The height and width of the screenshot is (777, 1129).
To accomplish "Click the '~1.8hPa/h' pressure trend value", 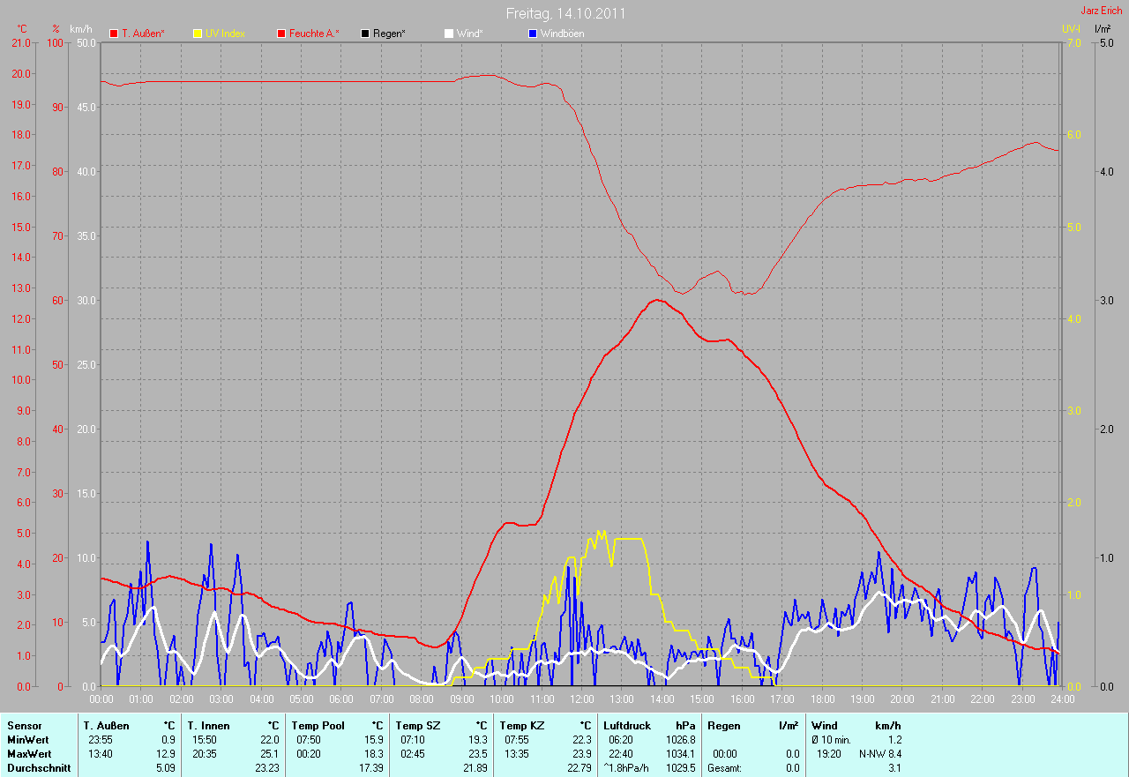I will tap(625, 768).
